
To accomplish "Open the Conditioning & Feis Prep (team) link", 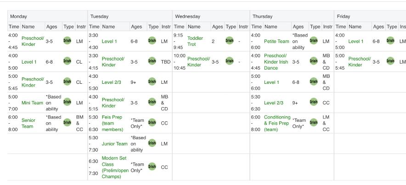I will [x=277, y=123].
